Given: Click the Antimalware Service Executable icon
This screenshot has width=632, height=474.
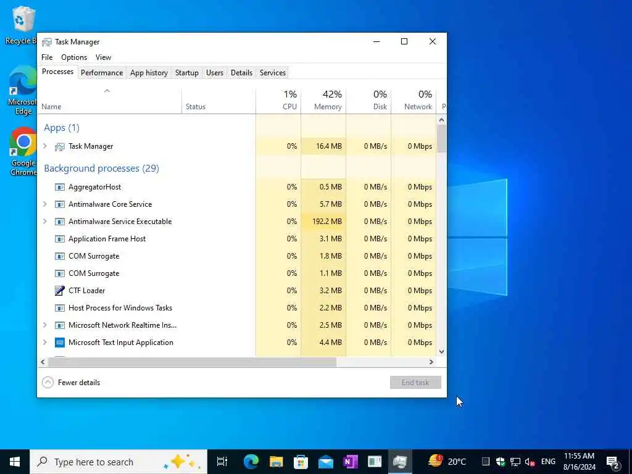Looking at the screenshot, I should tap(60, 222).
